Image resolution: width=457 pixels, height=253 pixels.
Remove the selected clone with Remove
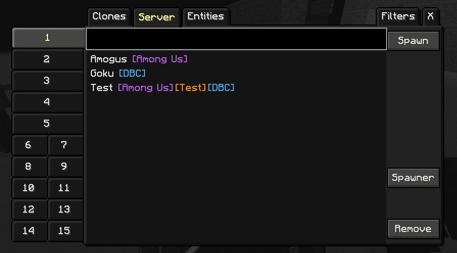[413, 229]
